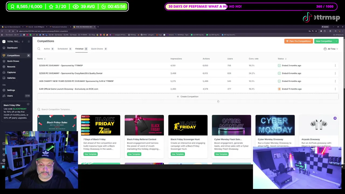The image size is (345, 194).
Task: Dismiss the Black Friday Offer notice
Action: click(x=28, y=104)
